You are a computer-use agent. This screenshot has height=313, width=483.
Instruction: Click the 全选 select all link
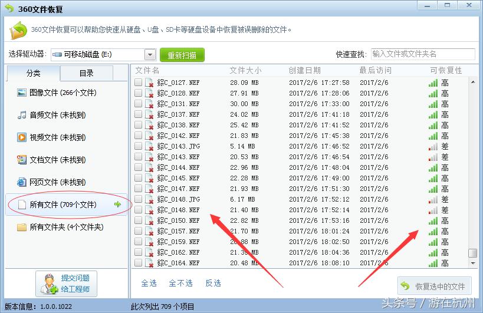pos(149,283)
